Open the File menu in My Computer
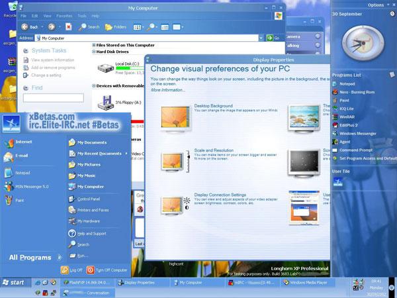The width and height of the screenshot is (397, 298). point(23,16)
